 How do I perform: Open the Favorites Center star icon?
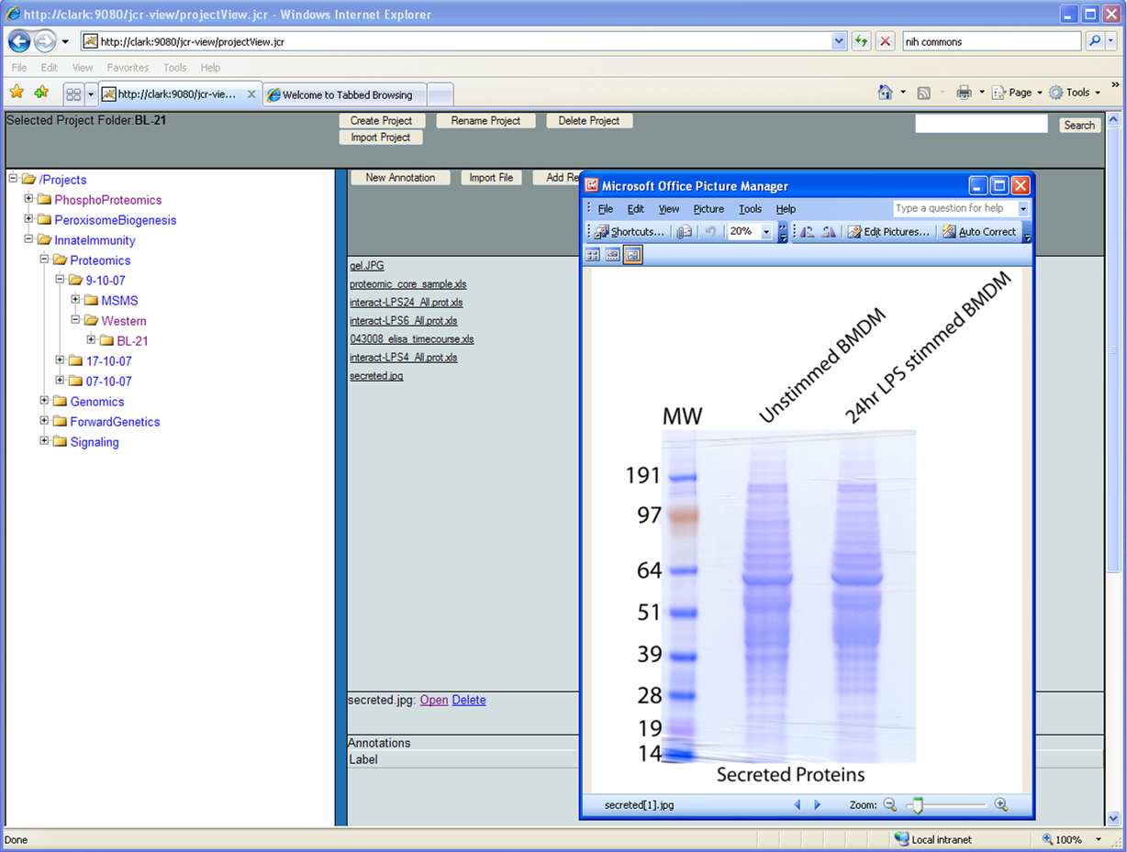(x=17, y=92)
